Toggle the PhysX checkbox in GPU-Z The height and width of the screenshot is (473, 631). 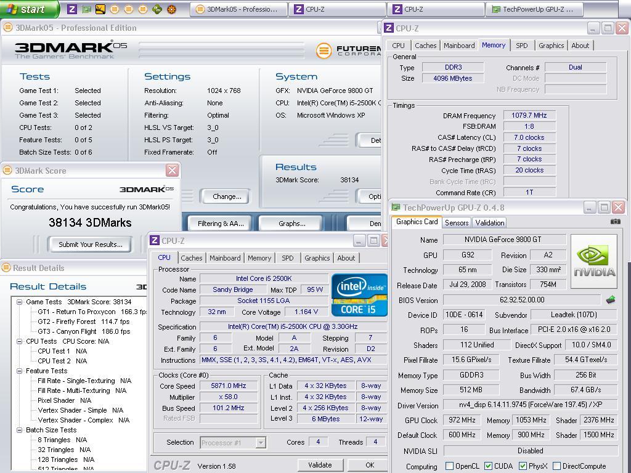coord(523,466)
